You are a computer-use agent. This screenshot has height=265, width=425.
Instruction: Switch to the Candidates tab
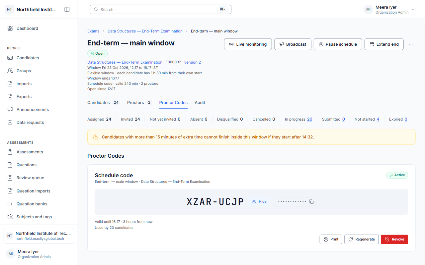point(103,103)
